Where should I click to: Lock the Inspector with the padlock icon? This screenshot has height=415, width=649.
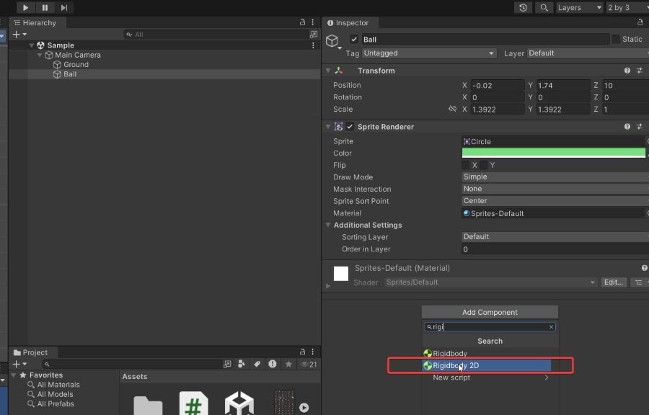(x=640, y=22)
